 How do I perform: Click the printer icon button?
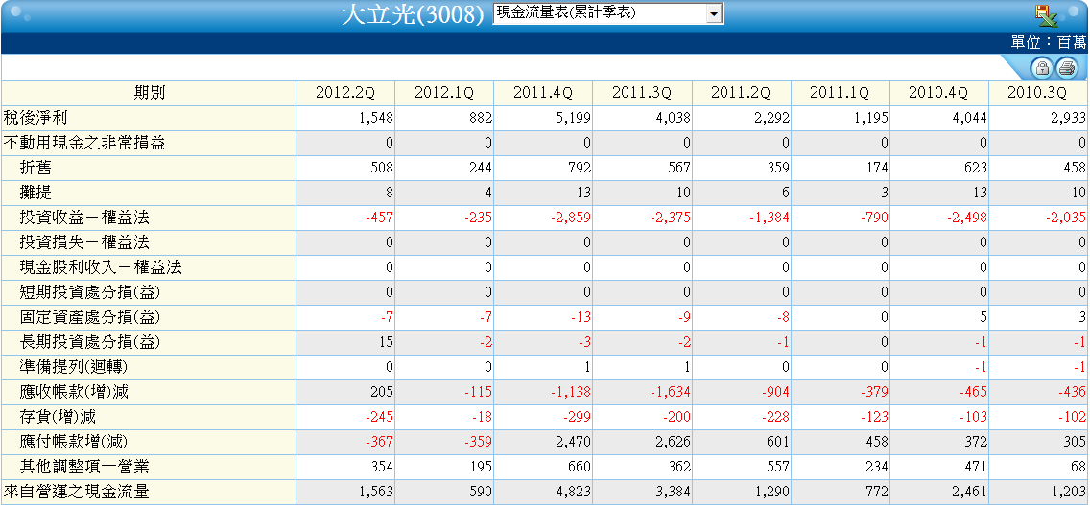[1066, 67]
